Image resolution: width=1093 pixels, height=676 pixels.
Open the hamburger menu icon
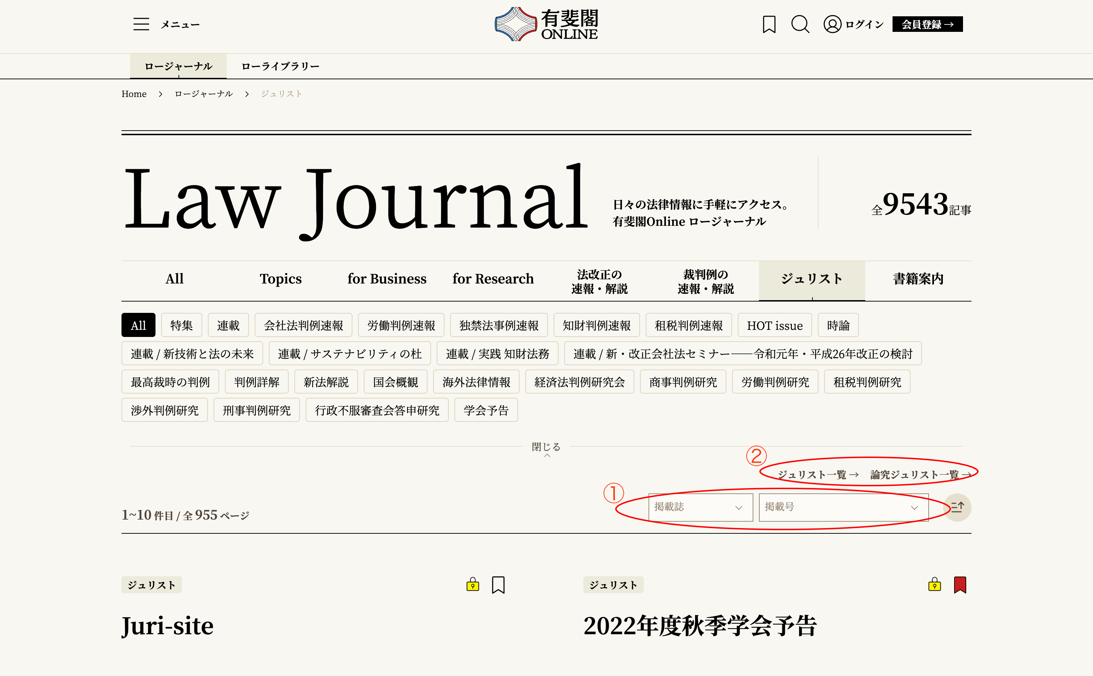pyautogui.click(x=141, y=24)
